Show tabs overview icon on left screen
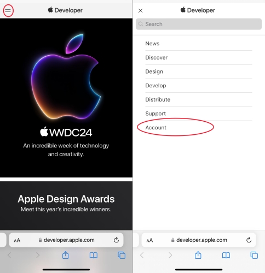Viewport: 265px width, 273px height. click(x=122, y=255)
